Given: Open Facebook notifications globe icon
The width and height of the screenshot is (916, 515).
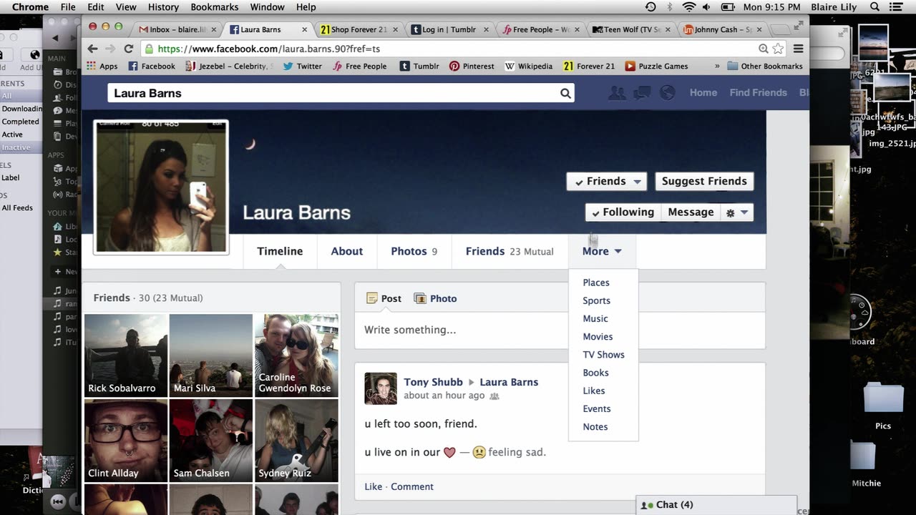Looking at the screenshot, I should 667,92.
